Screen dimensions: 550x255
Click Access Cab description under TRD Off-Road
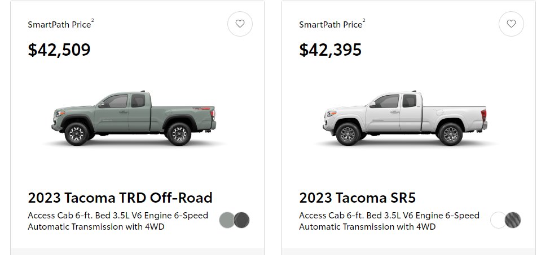[x=118, y=221]
